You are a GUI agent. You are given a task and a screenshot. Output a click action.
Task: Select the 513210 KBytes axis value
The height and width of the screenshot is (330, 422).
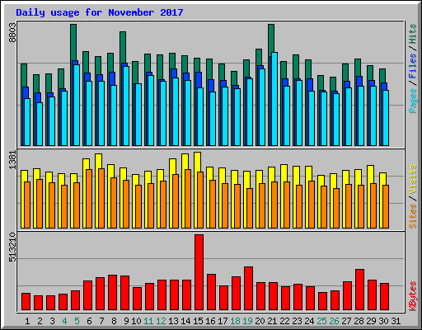pyautogui.click(x=12, y=247)
